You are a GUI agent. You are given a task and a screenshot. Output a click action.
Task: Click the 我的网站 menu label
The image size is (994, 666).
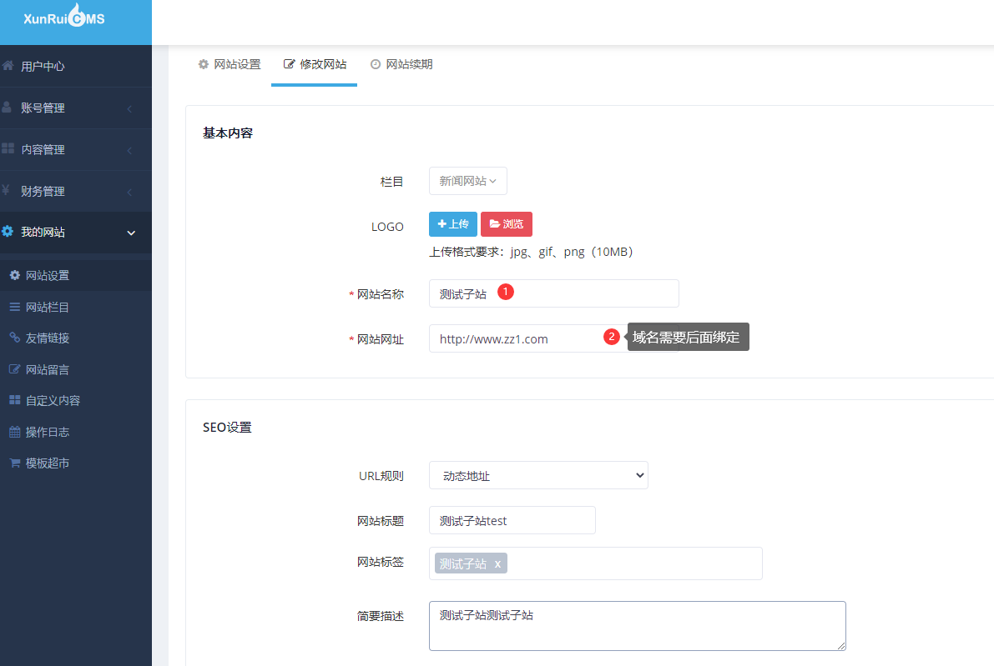[x=43, y=233]
